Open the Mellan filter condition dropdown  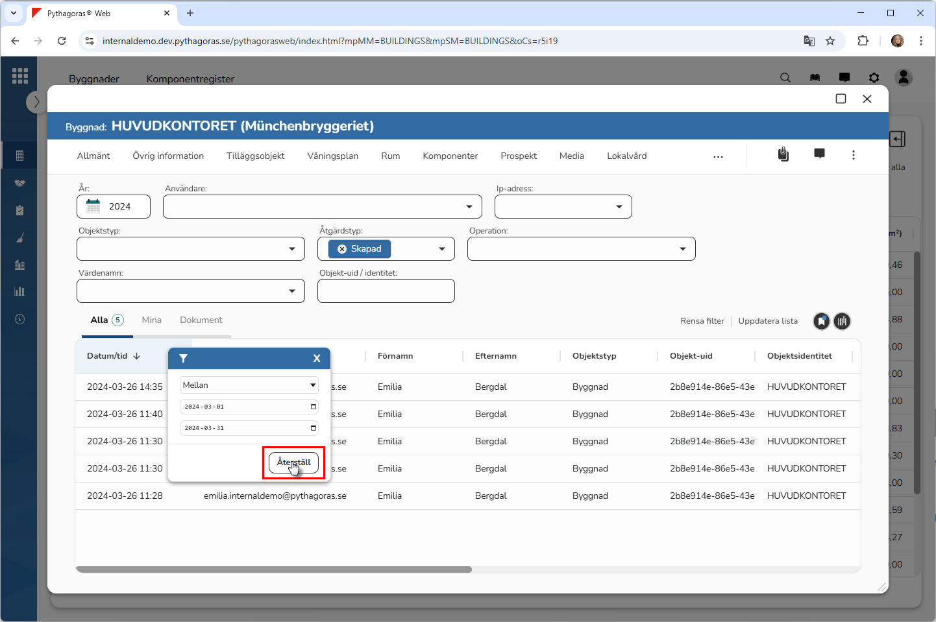[249, 385]
